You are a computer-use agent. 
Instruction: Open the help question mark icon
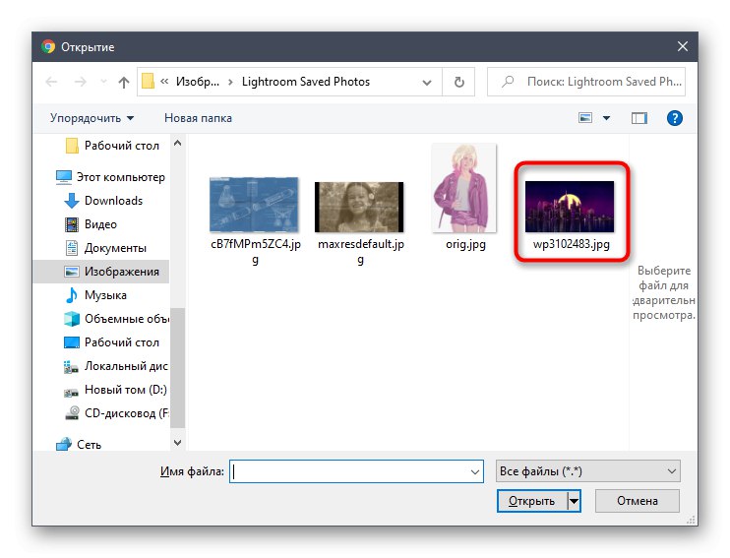point(675,118)
